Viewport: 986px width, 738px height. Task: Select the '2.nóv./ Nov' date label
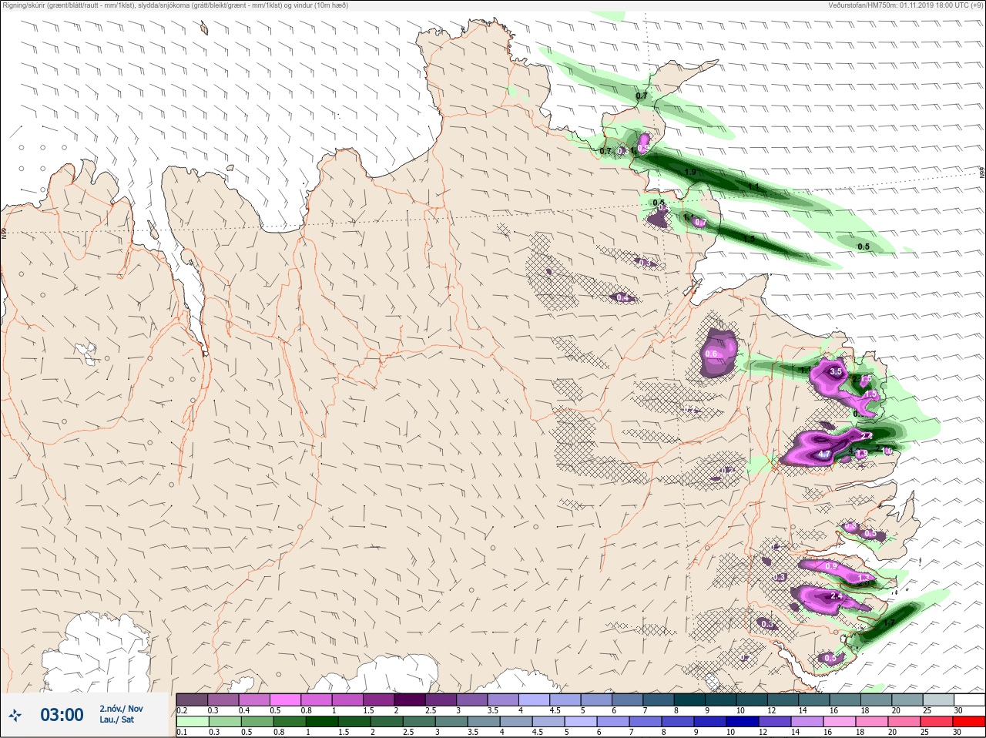(x=121, y=709)
